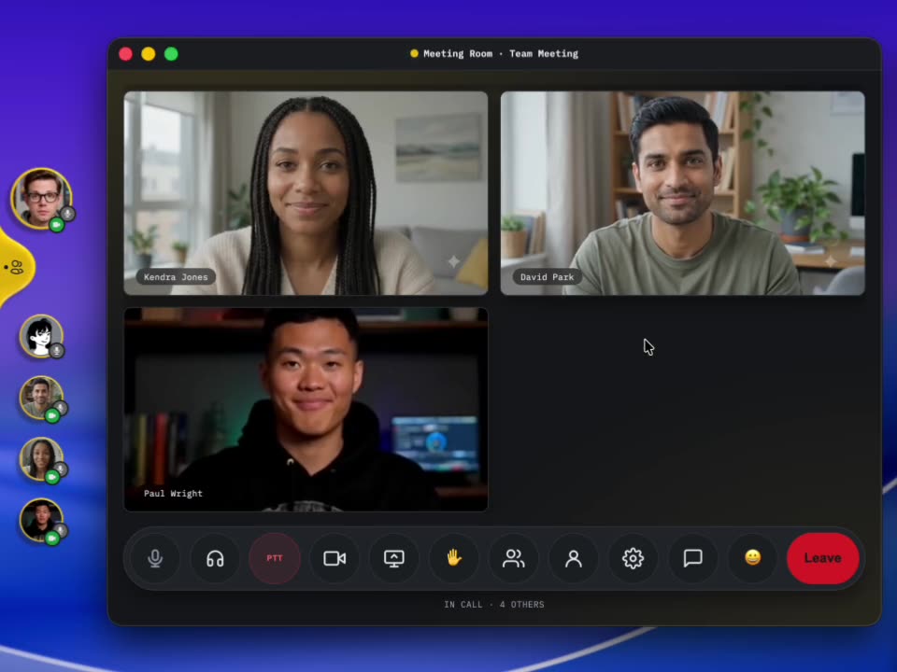
Task: Open the emoji reactions picker
Action: [x=752, y=558]
